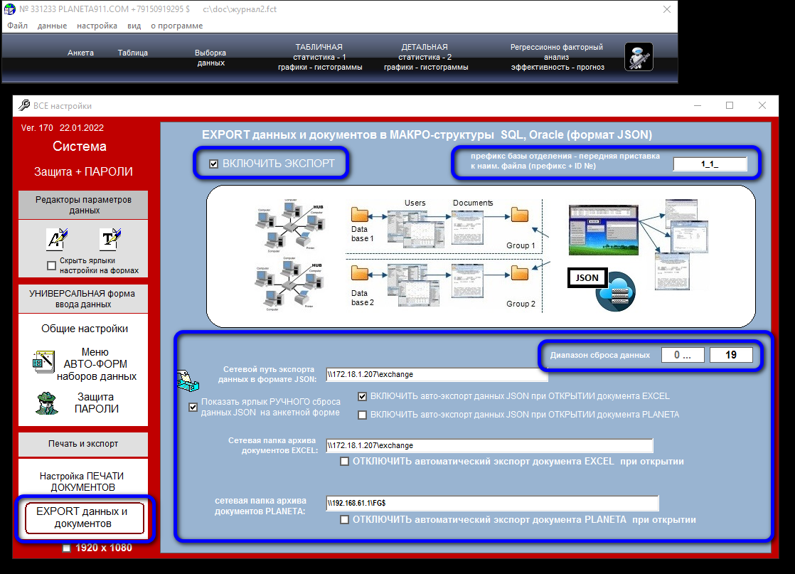The width and height of the screenshot is (795, 574).
Task: Toggle the ВКЛЮЧИТЬ ЭКСПОРТ checkbox
Action: [213, 164]
